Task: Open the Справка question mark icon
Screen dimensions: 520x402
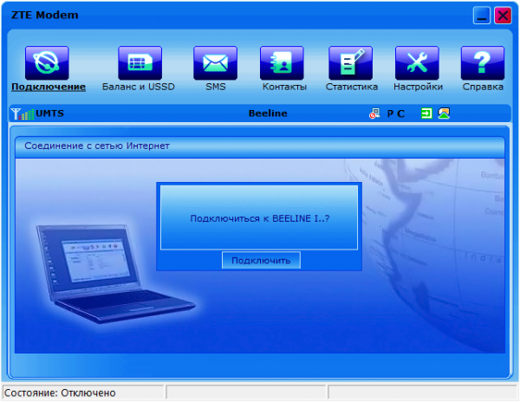Action: tap(483, 63)
